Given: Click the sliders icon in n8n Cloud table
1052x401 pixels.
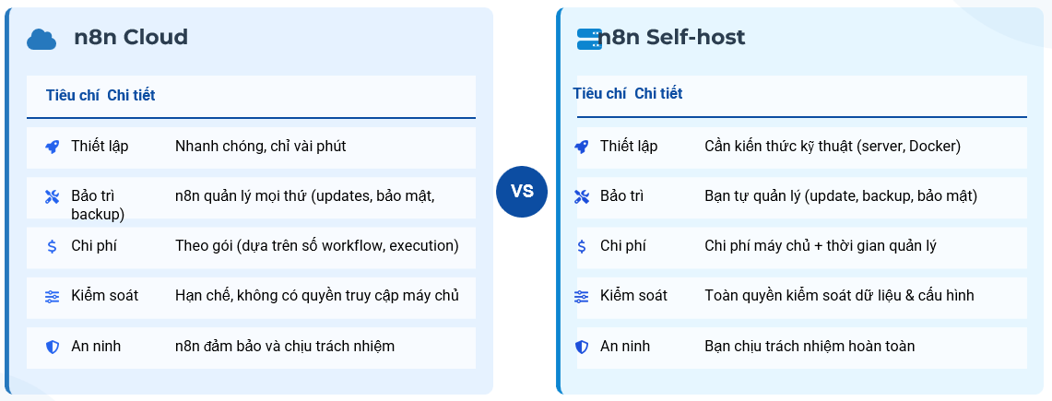Looking at the screenshot, I should click(52, 296).
